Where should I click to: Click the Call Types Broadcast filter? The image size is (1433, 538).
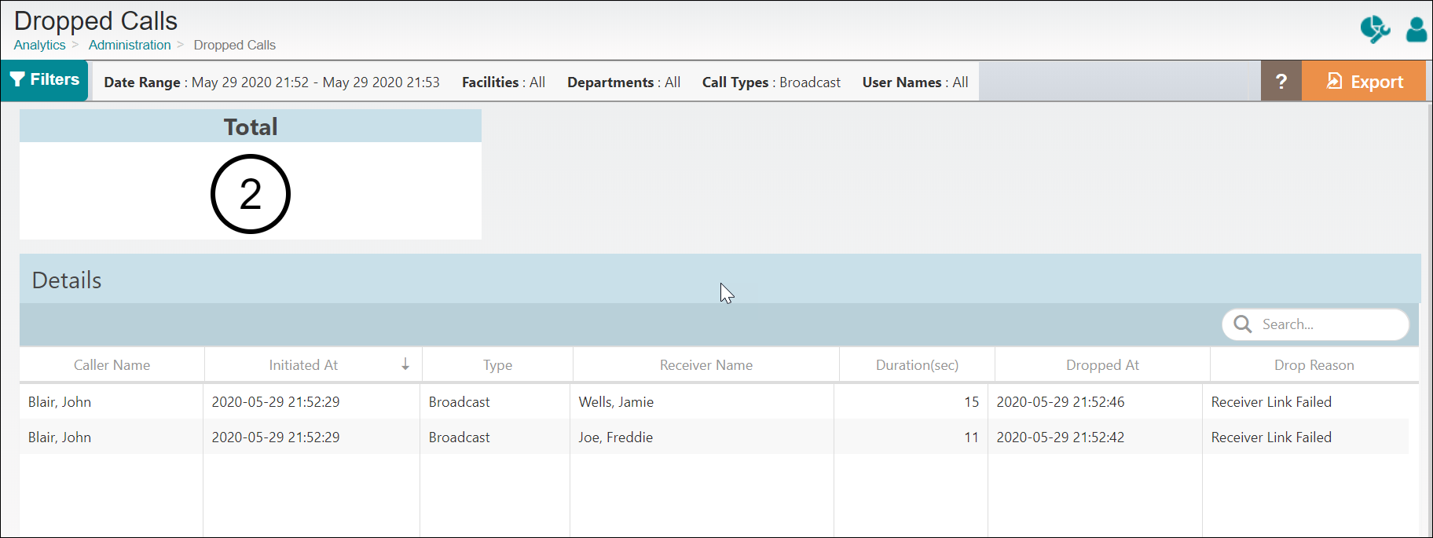(x=771, y=82)
